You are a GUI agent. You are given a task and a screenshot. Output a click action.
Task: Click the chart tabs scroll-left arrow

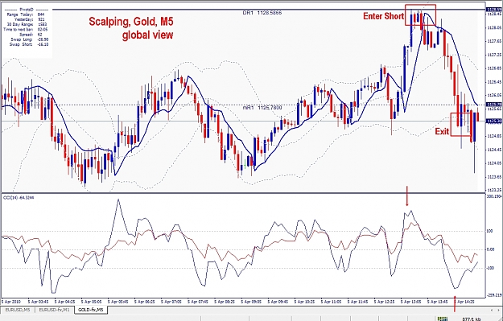(x=492, y=310)
